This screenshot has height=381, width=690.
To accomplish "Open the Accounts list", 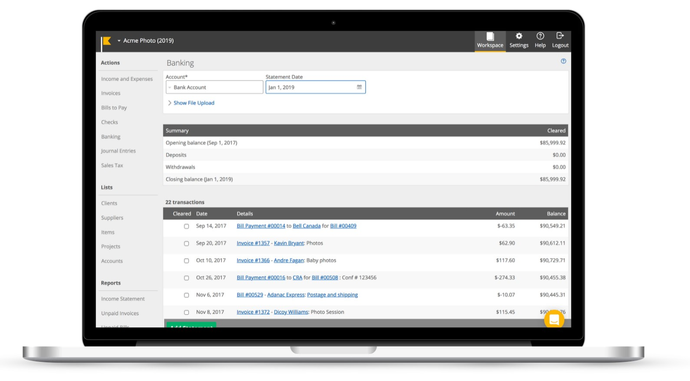I will coord(112,261).
